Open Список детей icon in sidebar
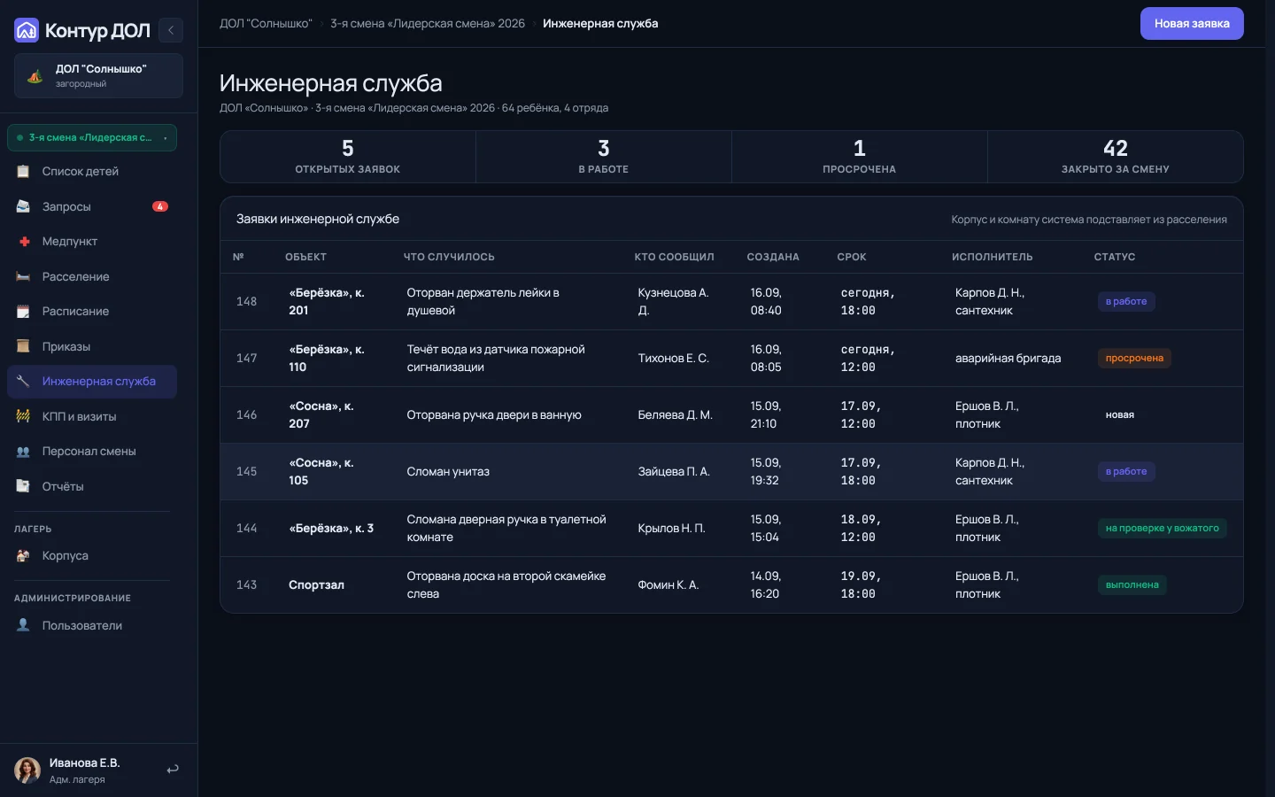Image resolution: width=1275 pixels, height=797 pixels. (23, 171)
